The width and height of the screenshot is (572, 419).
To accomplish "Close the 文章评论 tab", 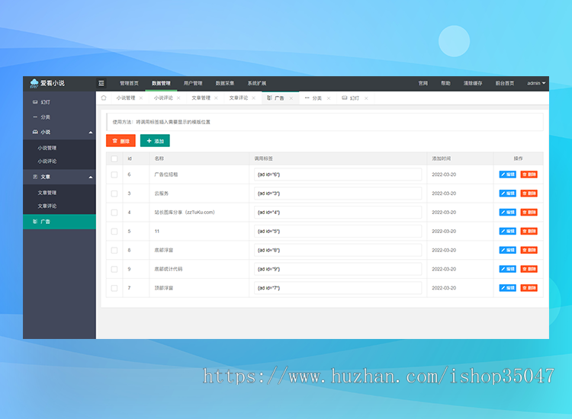I will click(253, 98).
